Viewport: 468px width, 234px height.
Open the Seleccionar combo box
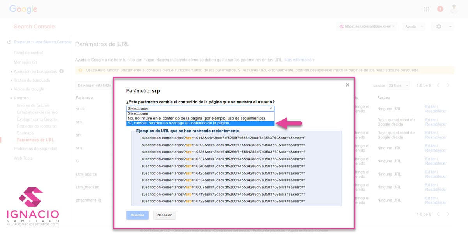200,108
